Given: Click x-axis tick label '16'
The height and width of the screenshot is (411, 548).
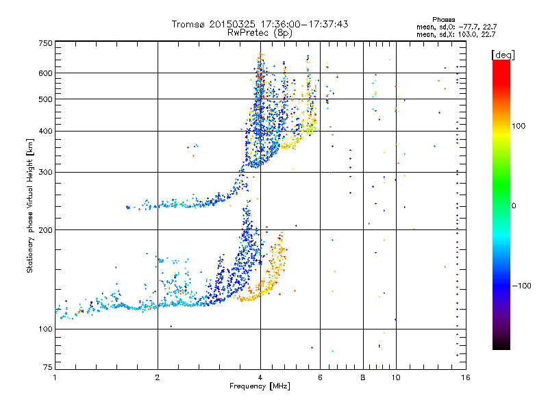Looking at the screenshot, I should (466, 377).
